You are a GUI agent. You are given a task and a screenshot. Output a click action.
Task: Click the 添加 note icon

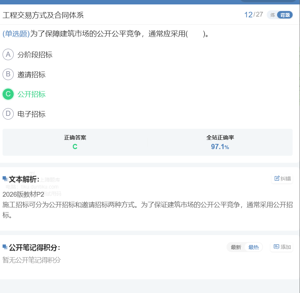[276, 247]
